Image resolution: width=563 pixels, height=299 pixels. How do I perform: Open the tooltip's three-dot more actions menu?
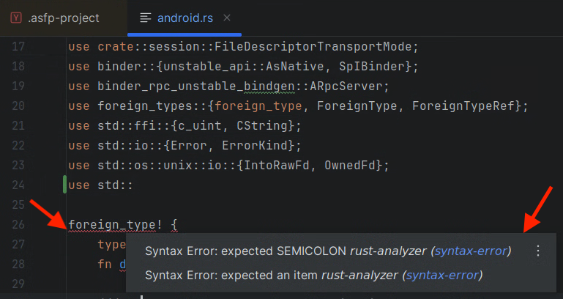[x=538, y=251]
